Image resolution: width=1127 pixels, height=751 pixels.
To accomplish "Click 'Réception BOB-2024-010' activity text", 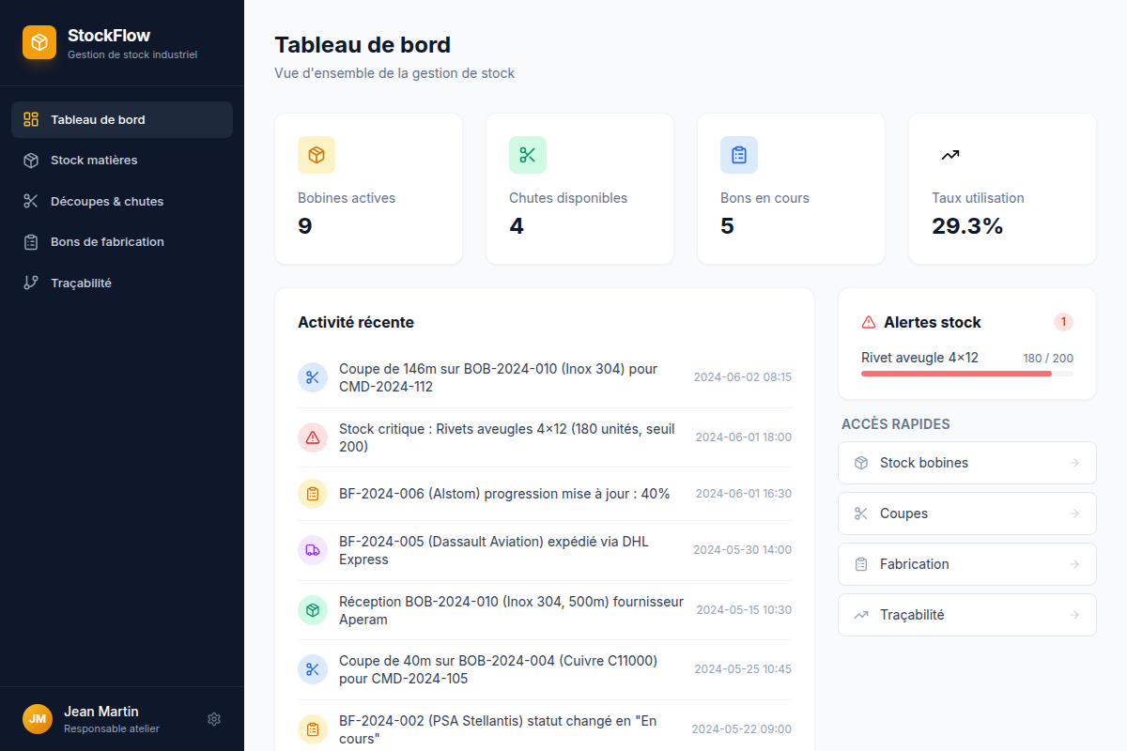I will point(512,610).
